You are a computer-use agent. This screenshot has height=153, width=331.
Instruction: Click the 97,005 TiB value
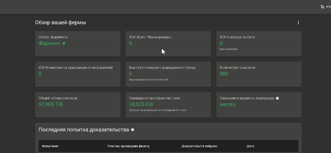(x=51, y=104)
